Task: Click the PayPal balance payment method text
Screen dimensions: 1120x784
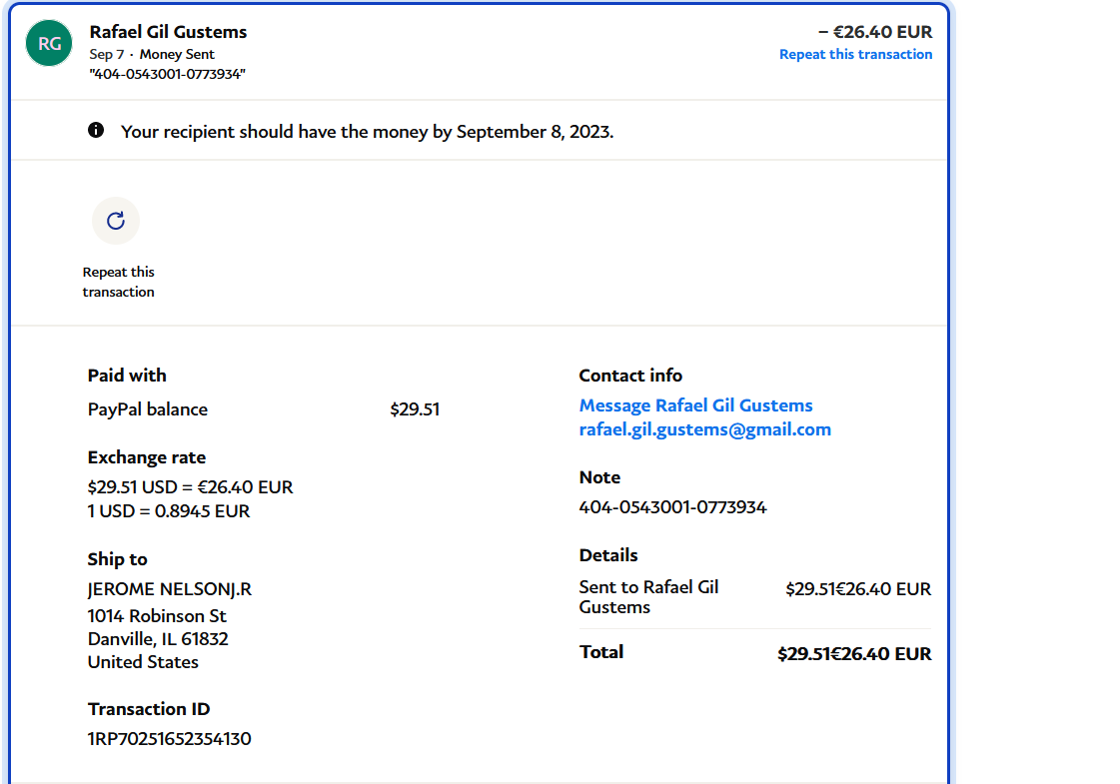Action: tap(148, 409)
